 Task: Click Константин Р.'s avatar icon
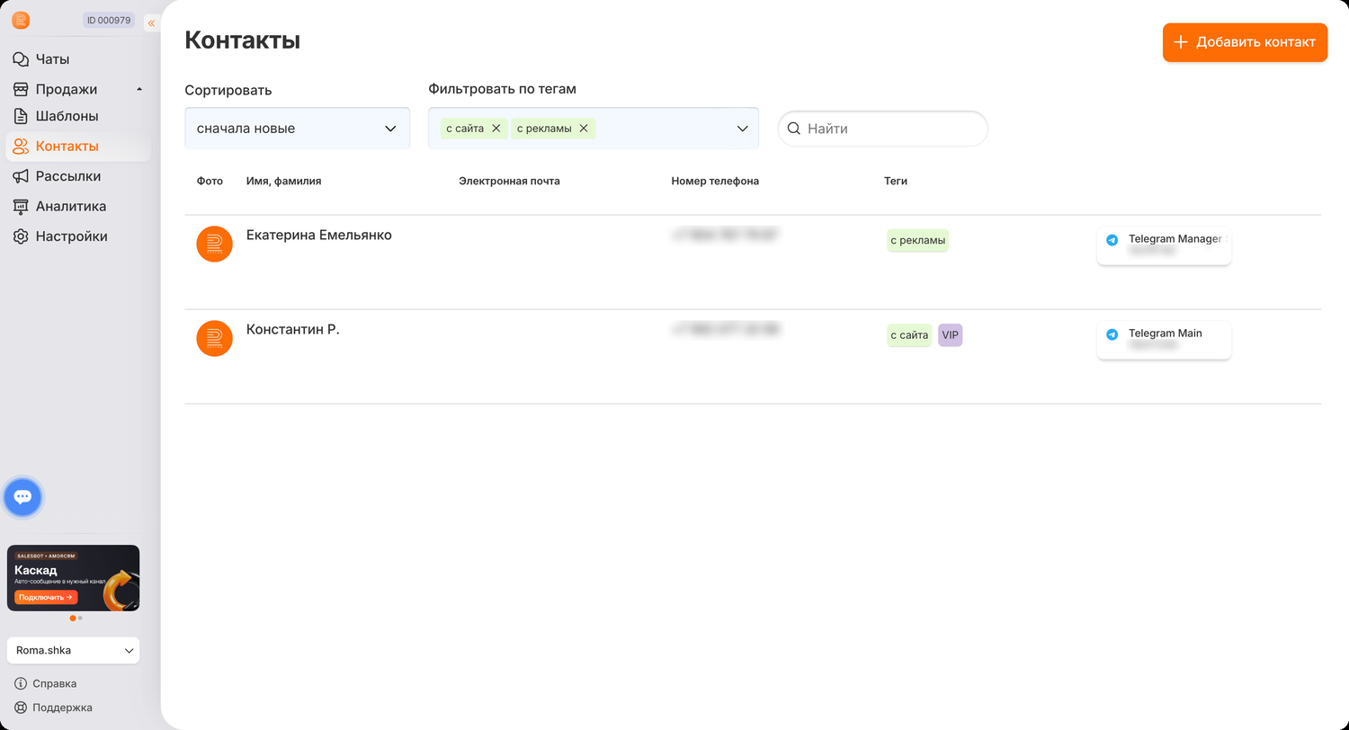point(214,338)
